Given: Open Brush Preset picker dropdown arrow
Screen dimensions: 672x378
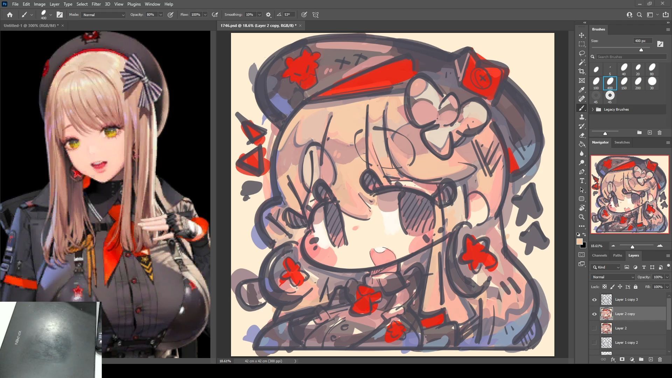Looking at the screenshot, I should (x=50, y=15).
